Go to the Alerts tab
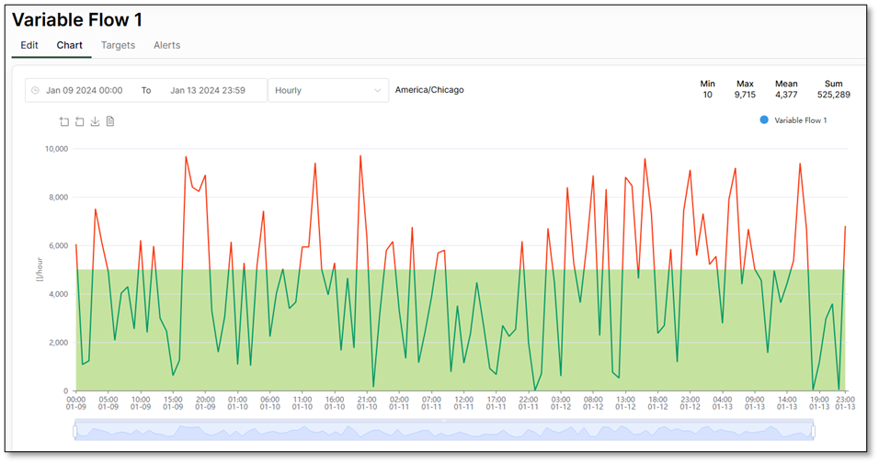Image resolution: width=879 pixels, height=464 pixels. point(167,45)
